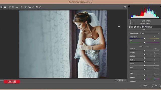
Task: Select the Hand tool
Action: click(5, 7)
